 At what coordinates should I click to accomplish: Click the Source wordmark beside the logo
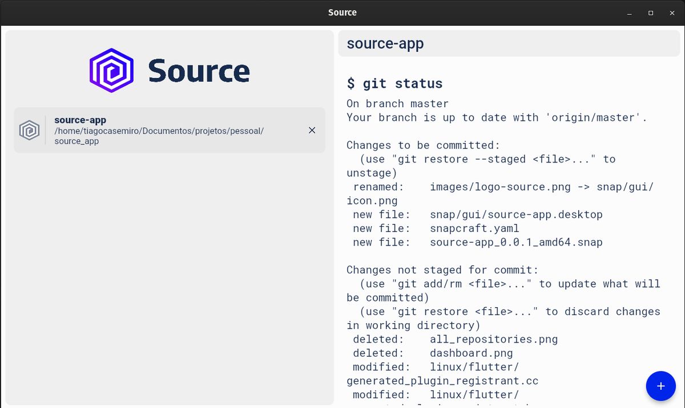(199, 70)
